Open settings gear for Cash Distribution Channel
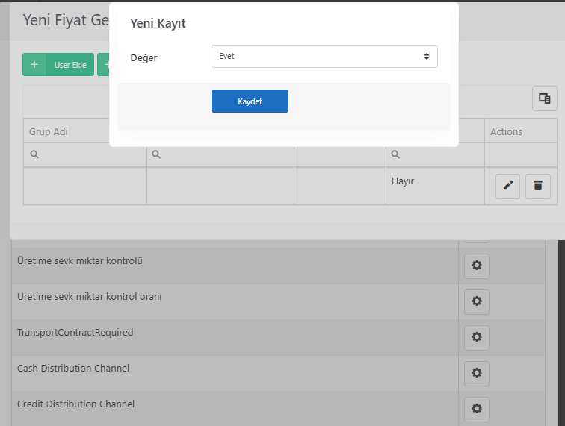 [477, 373]
